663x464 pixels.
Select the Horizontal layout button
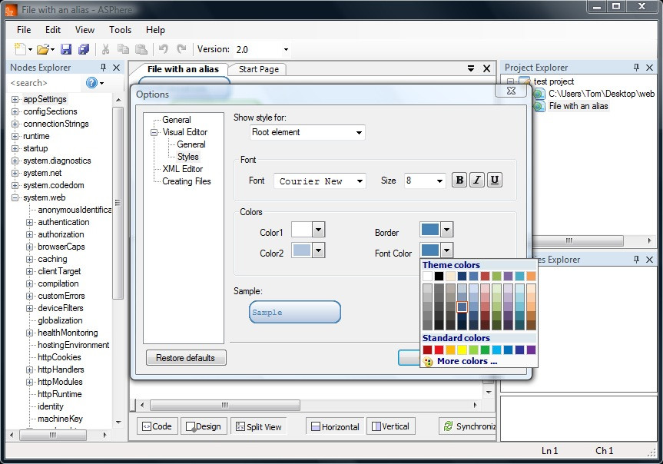(335, 426)
